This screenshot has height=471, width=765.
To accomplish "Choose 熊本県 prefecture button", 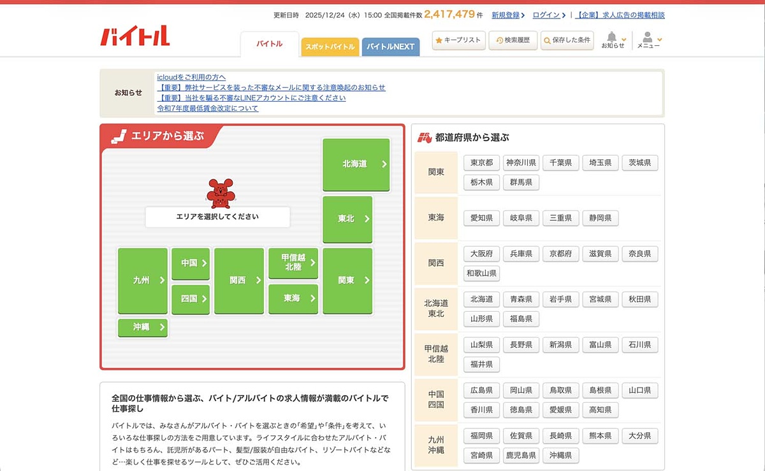I will pyautogui.click(x=600, y=436).
